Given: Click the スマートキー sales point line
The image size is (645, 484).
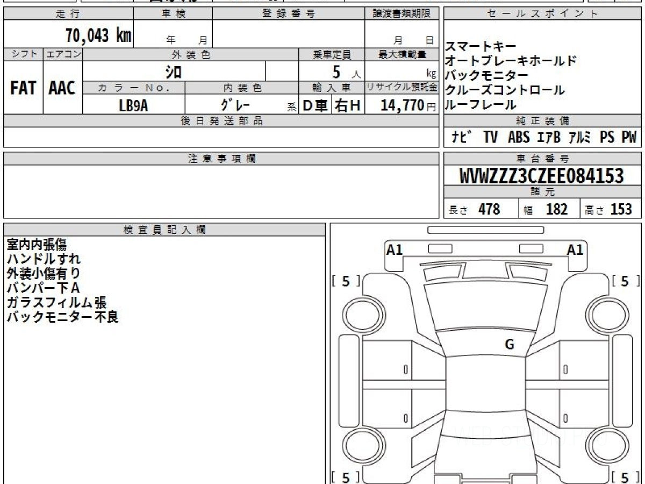Looking at the screenshot, I should click(x=481, y=47).
